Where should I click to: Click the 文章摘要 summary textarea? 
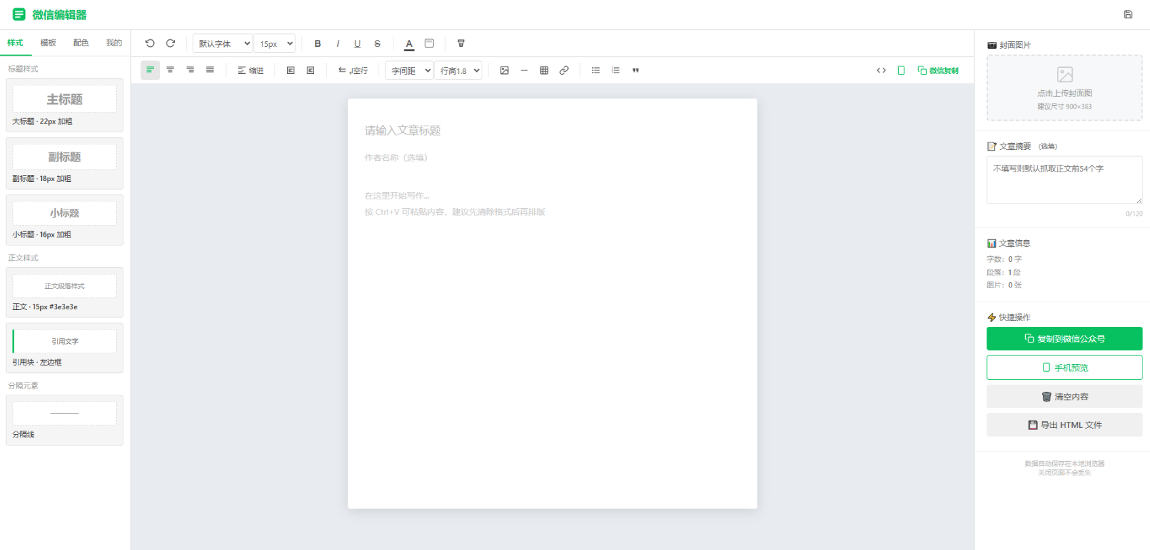click(x=1065, y=180)
